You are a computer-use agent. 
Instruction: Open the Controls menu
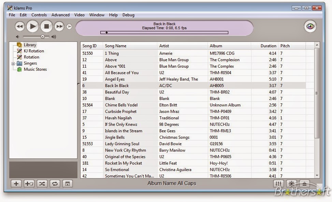click(x=39, y=15)
